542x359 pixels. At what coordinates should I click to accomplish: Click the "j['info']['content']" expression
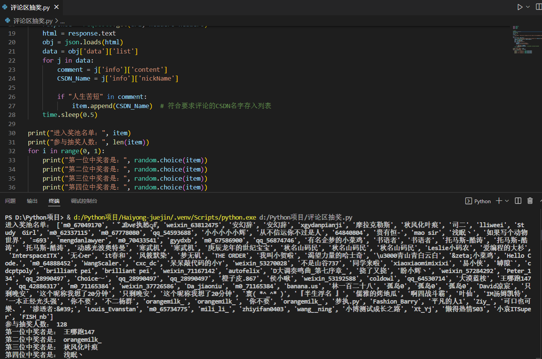(131, 70)
